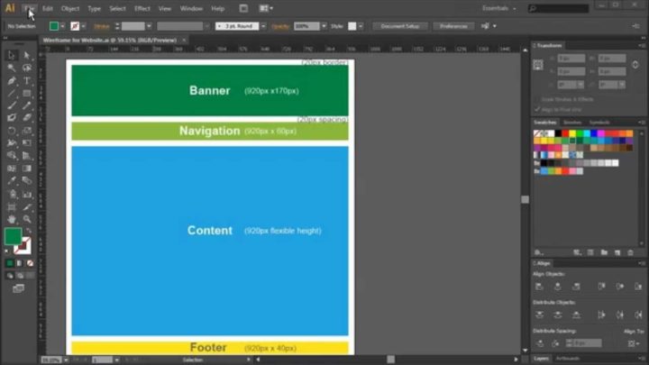649x365 pixels.
Task: Click the Document Setup button
Action: click(400, 26)
